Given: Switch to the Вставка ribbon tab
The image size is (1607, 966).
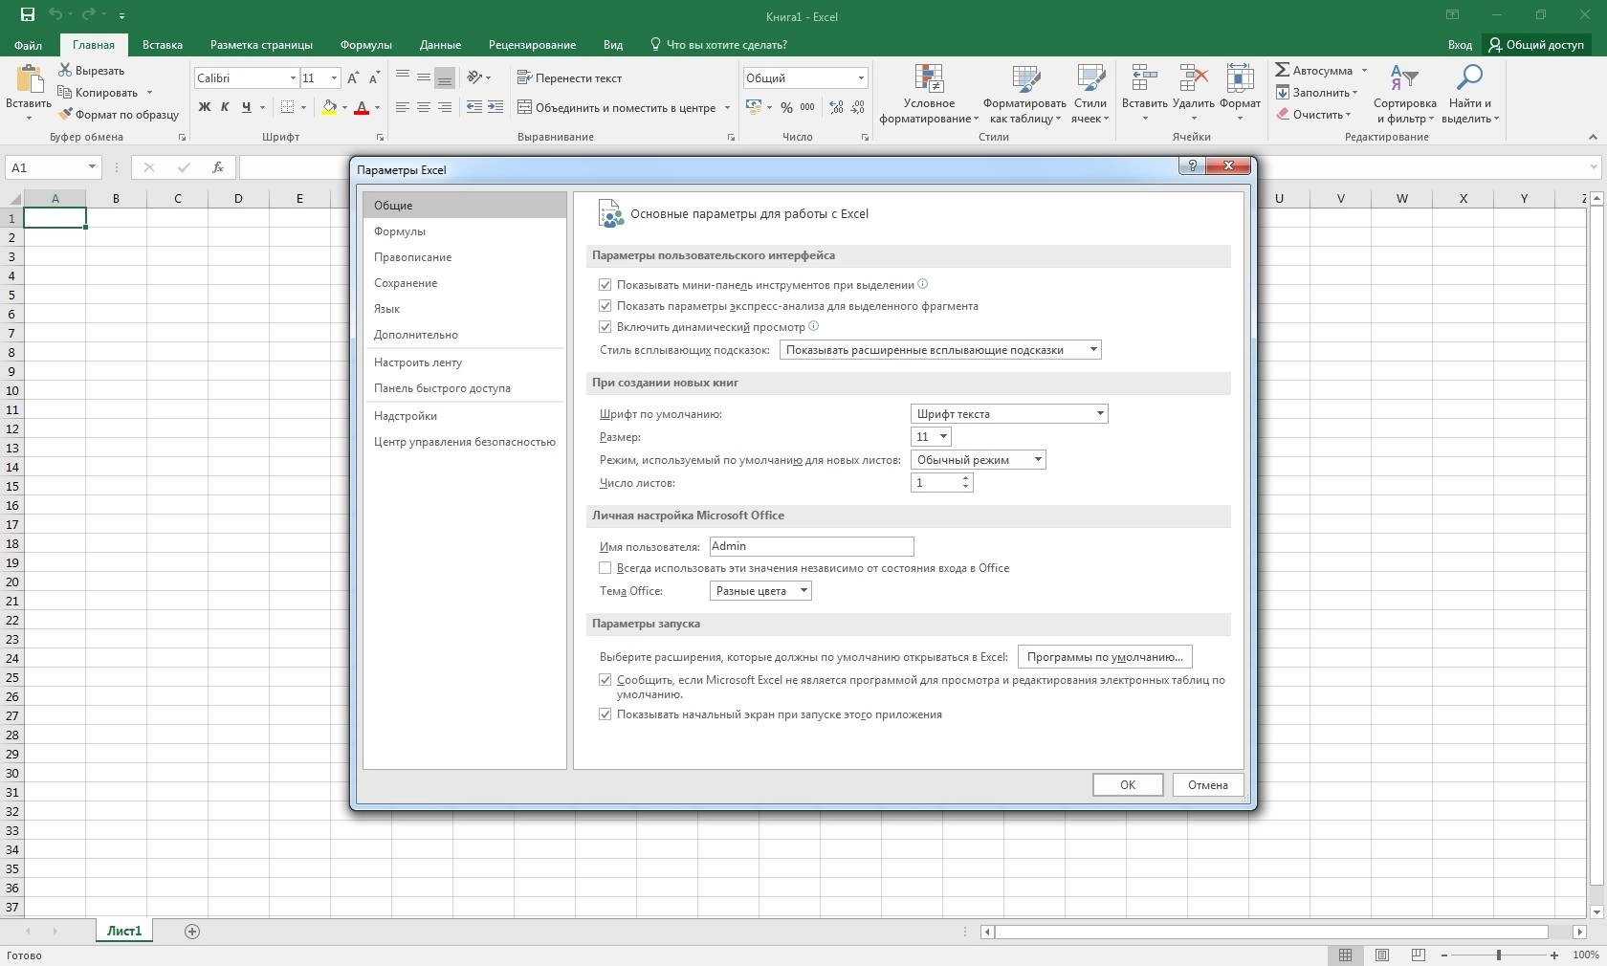Looking at the screenshot, I should (163, 44).
